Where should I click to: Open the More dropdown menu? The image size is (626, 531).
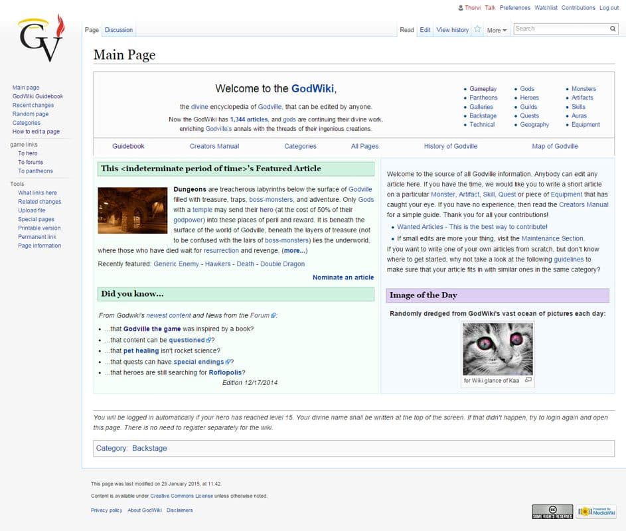coord(497,31)
